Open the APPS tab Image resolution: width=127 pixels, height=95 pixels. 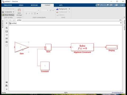pyautogui.click(x=61, y=5)
